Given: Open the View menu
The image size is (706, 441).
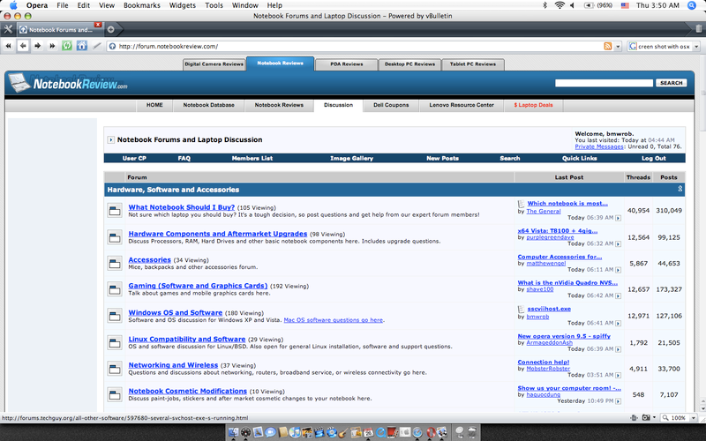Looking at the screenshot, I should 106,5.
